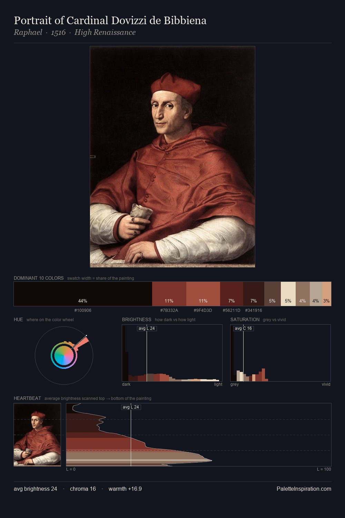Click the hex label #56211D
345x518 pixels.
(x=231, y=310)
